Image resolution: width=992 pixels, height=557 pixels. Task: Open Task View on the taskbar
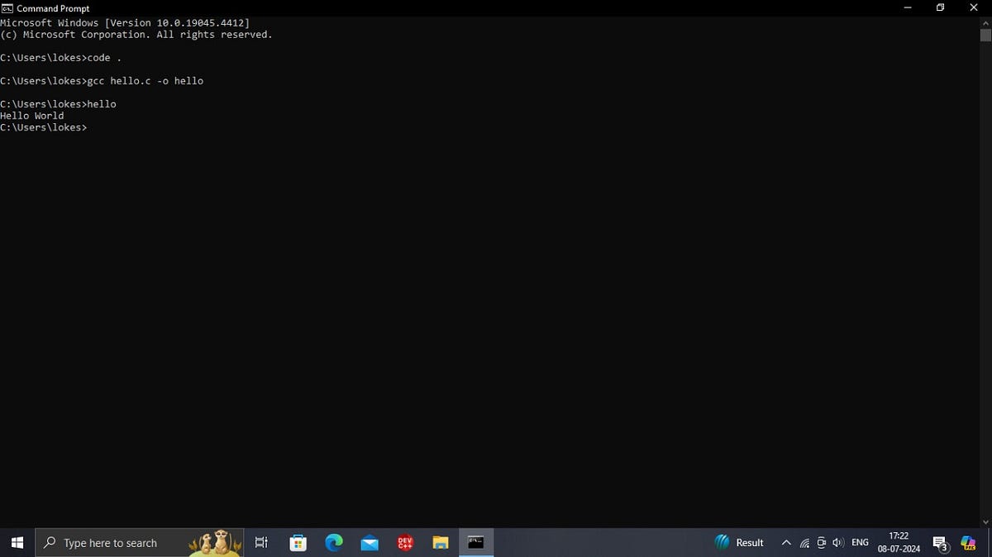[x=260, y=542]
